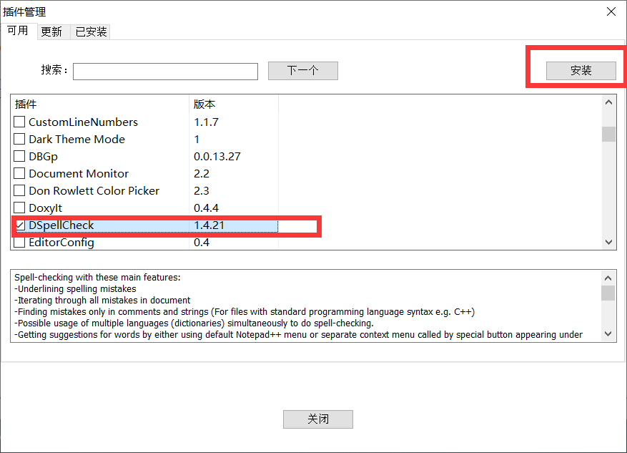
Task: Enable the CustomLineNumbers plugin checkbox
Action: tap(19, 122)
